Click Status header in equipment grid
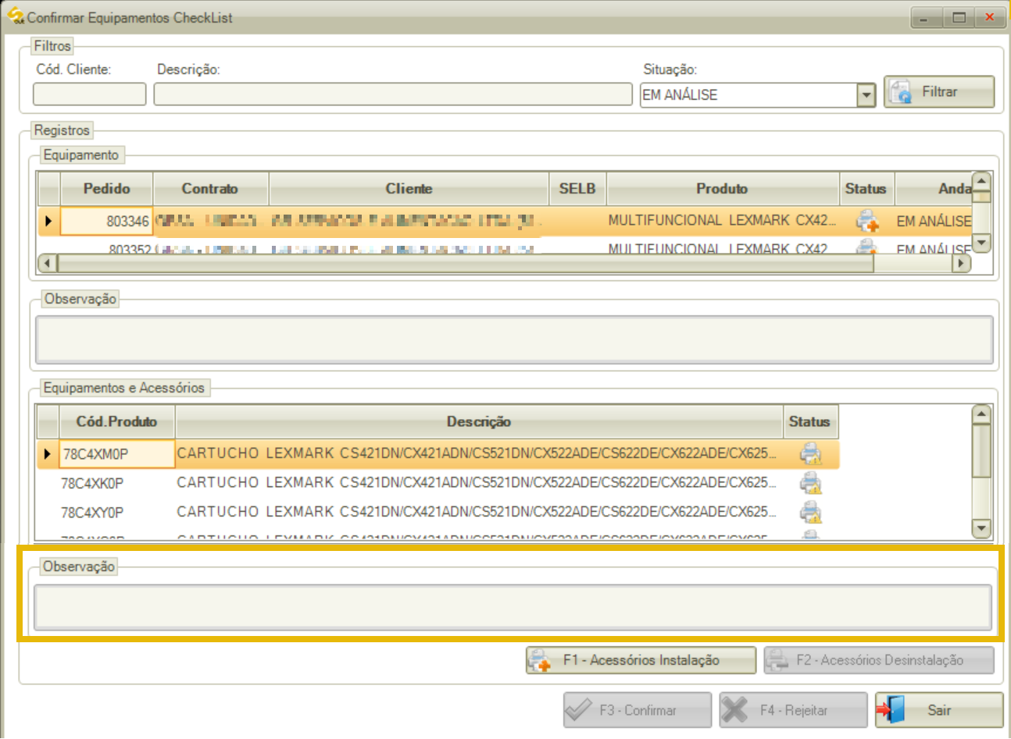The height and width of the screenshot is (739, 1011). pyautogui.click(x=866, y=189)
